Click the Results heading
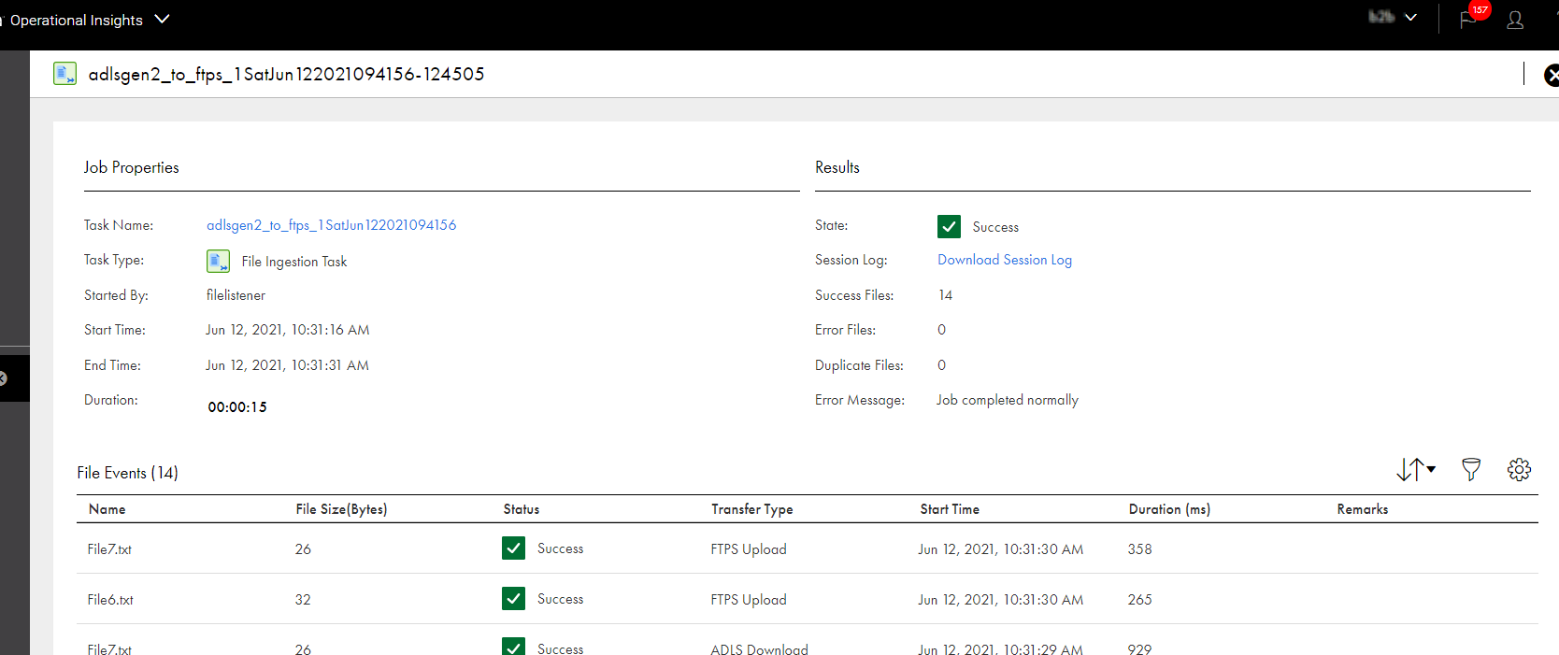The width and height of the screenshot is (1559, 655). tap(837, 167)
